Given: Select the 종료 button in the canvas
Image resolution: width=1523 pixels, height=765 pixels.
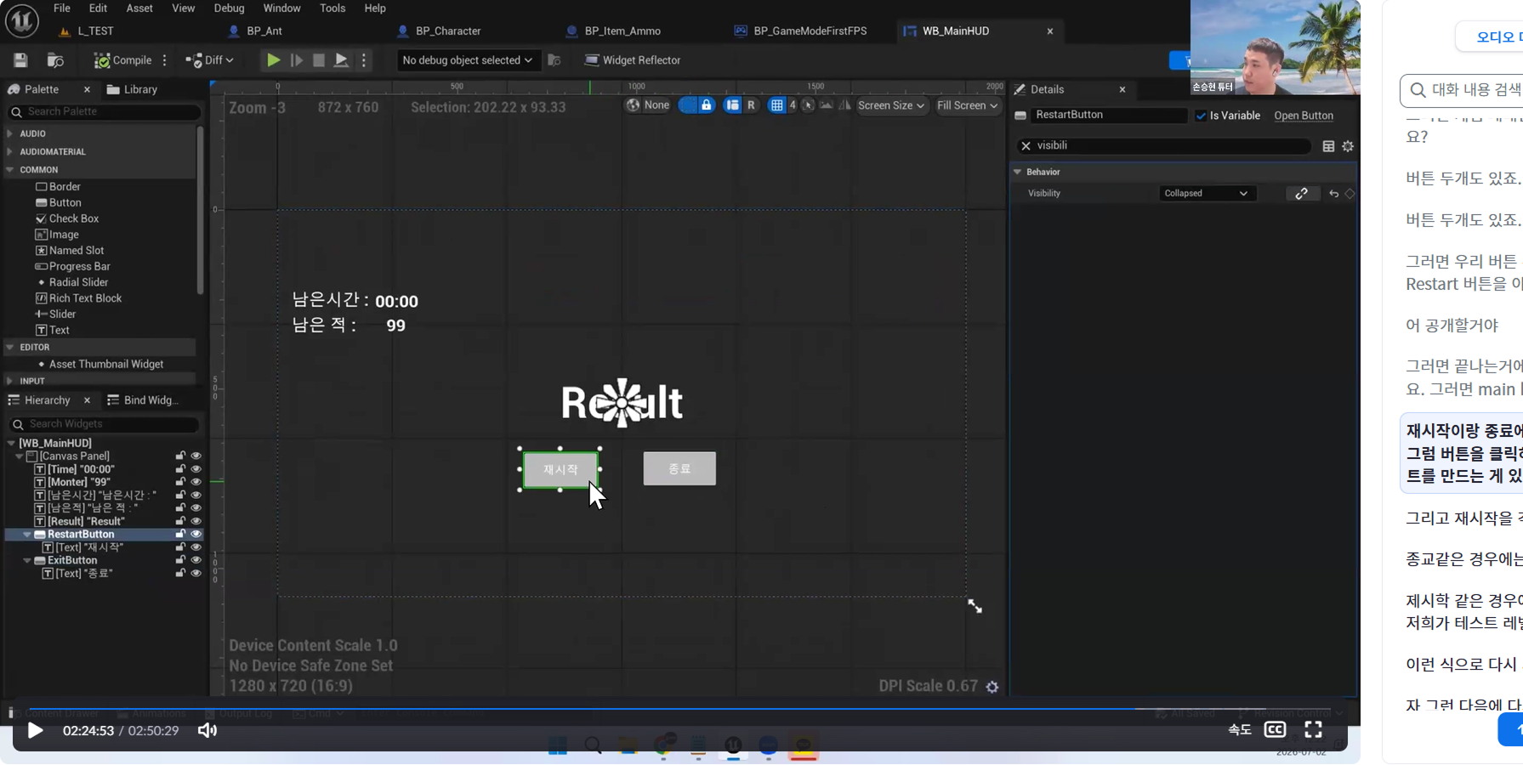Looking at the screenshot, I should (x=679, y=468).
